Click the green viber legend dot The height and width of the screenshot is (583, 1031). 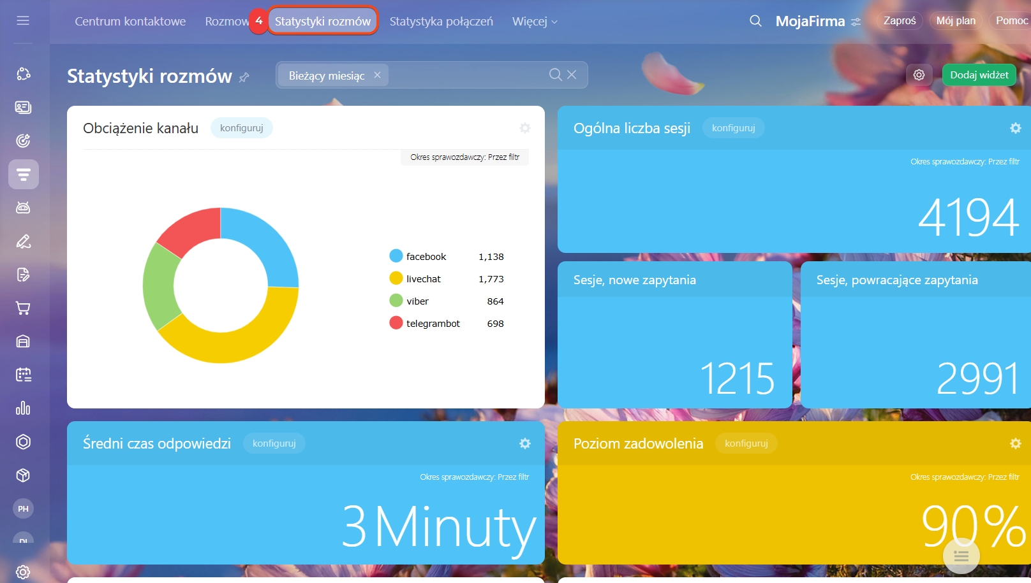tap(396, 301)
